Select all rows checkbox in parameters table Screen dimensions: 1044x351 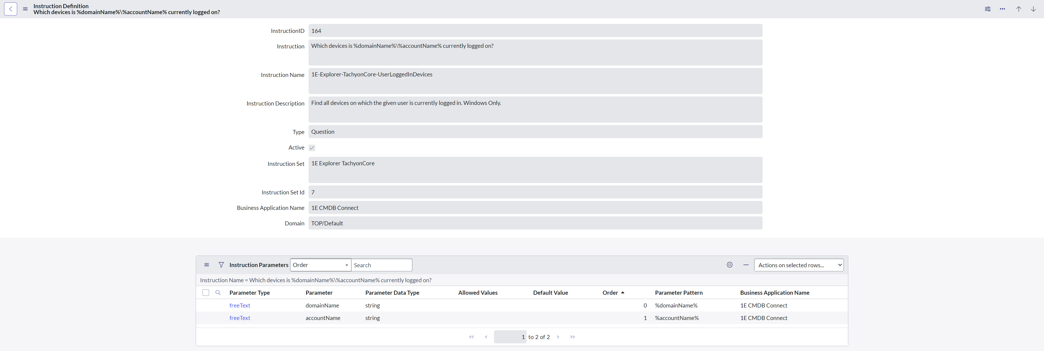(206, 293)
